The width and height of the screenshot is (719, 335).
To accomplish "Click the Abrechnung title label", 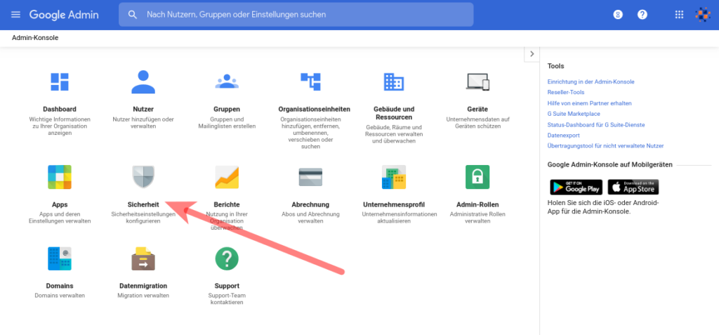I will point(310,204).
